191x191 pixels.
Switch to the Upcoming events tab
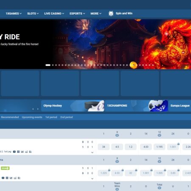32,117
